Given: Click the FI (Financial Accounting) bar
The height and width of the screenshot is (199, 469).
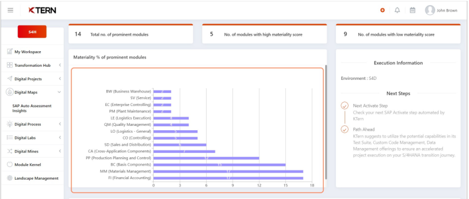Looking at the screenshot, I should click(228, 178).
